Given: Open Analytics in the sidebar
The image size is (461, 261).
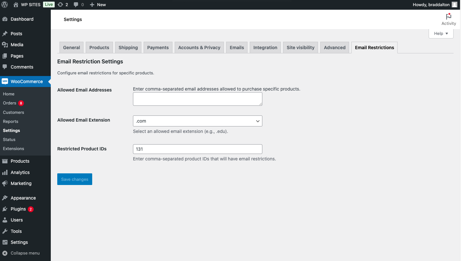Looking at the screenshot, I should click(20, 172).
